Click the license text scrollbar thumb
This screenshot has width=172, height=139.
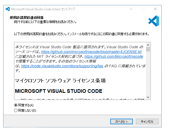pos(148,49)
